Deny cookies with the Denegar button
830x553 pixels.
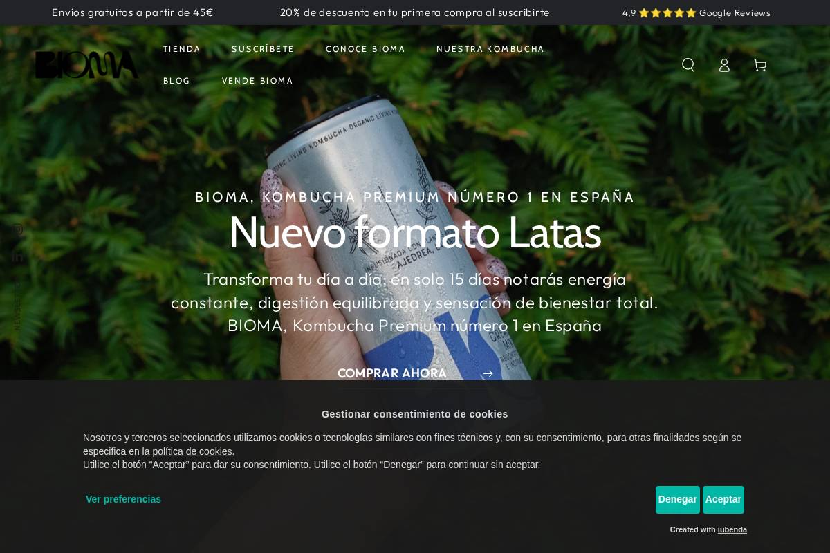(x=678, y=499)
